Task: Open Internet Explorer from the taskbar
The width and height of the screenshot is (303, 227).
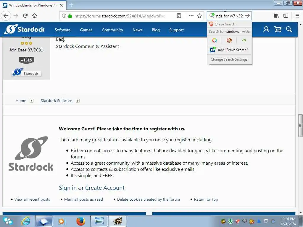Action: (26, 221)
